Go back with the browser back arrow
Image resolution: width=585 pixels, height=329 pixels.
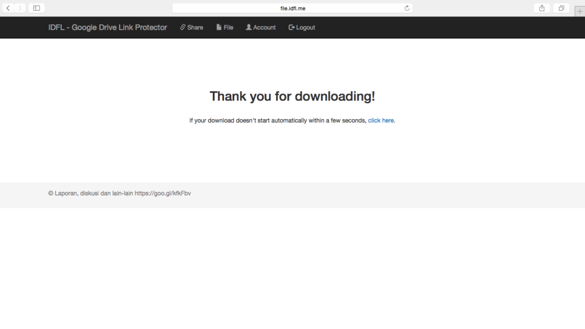(8, 8)
